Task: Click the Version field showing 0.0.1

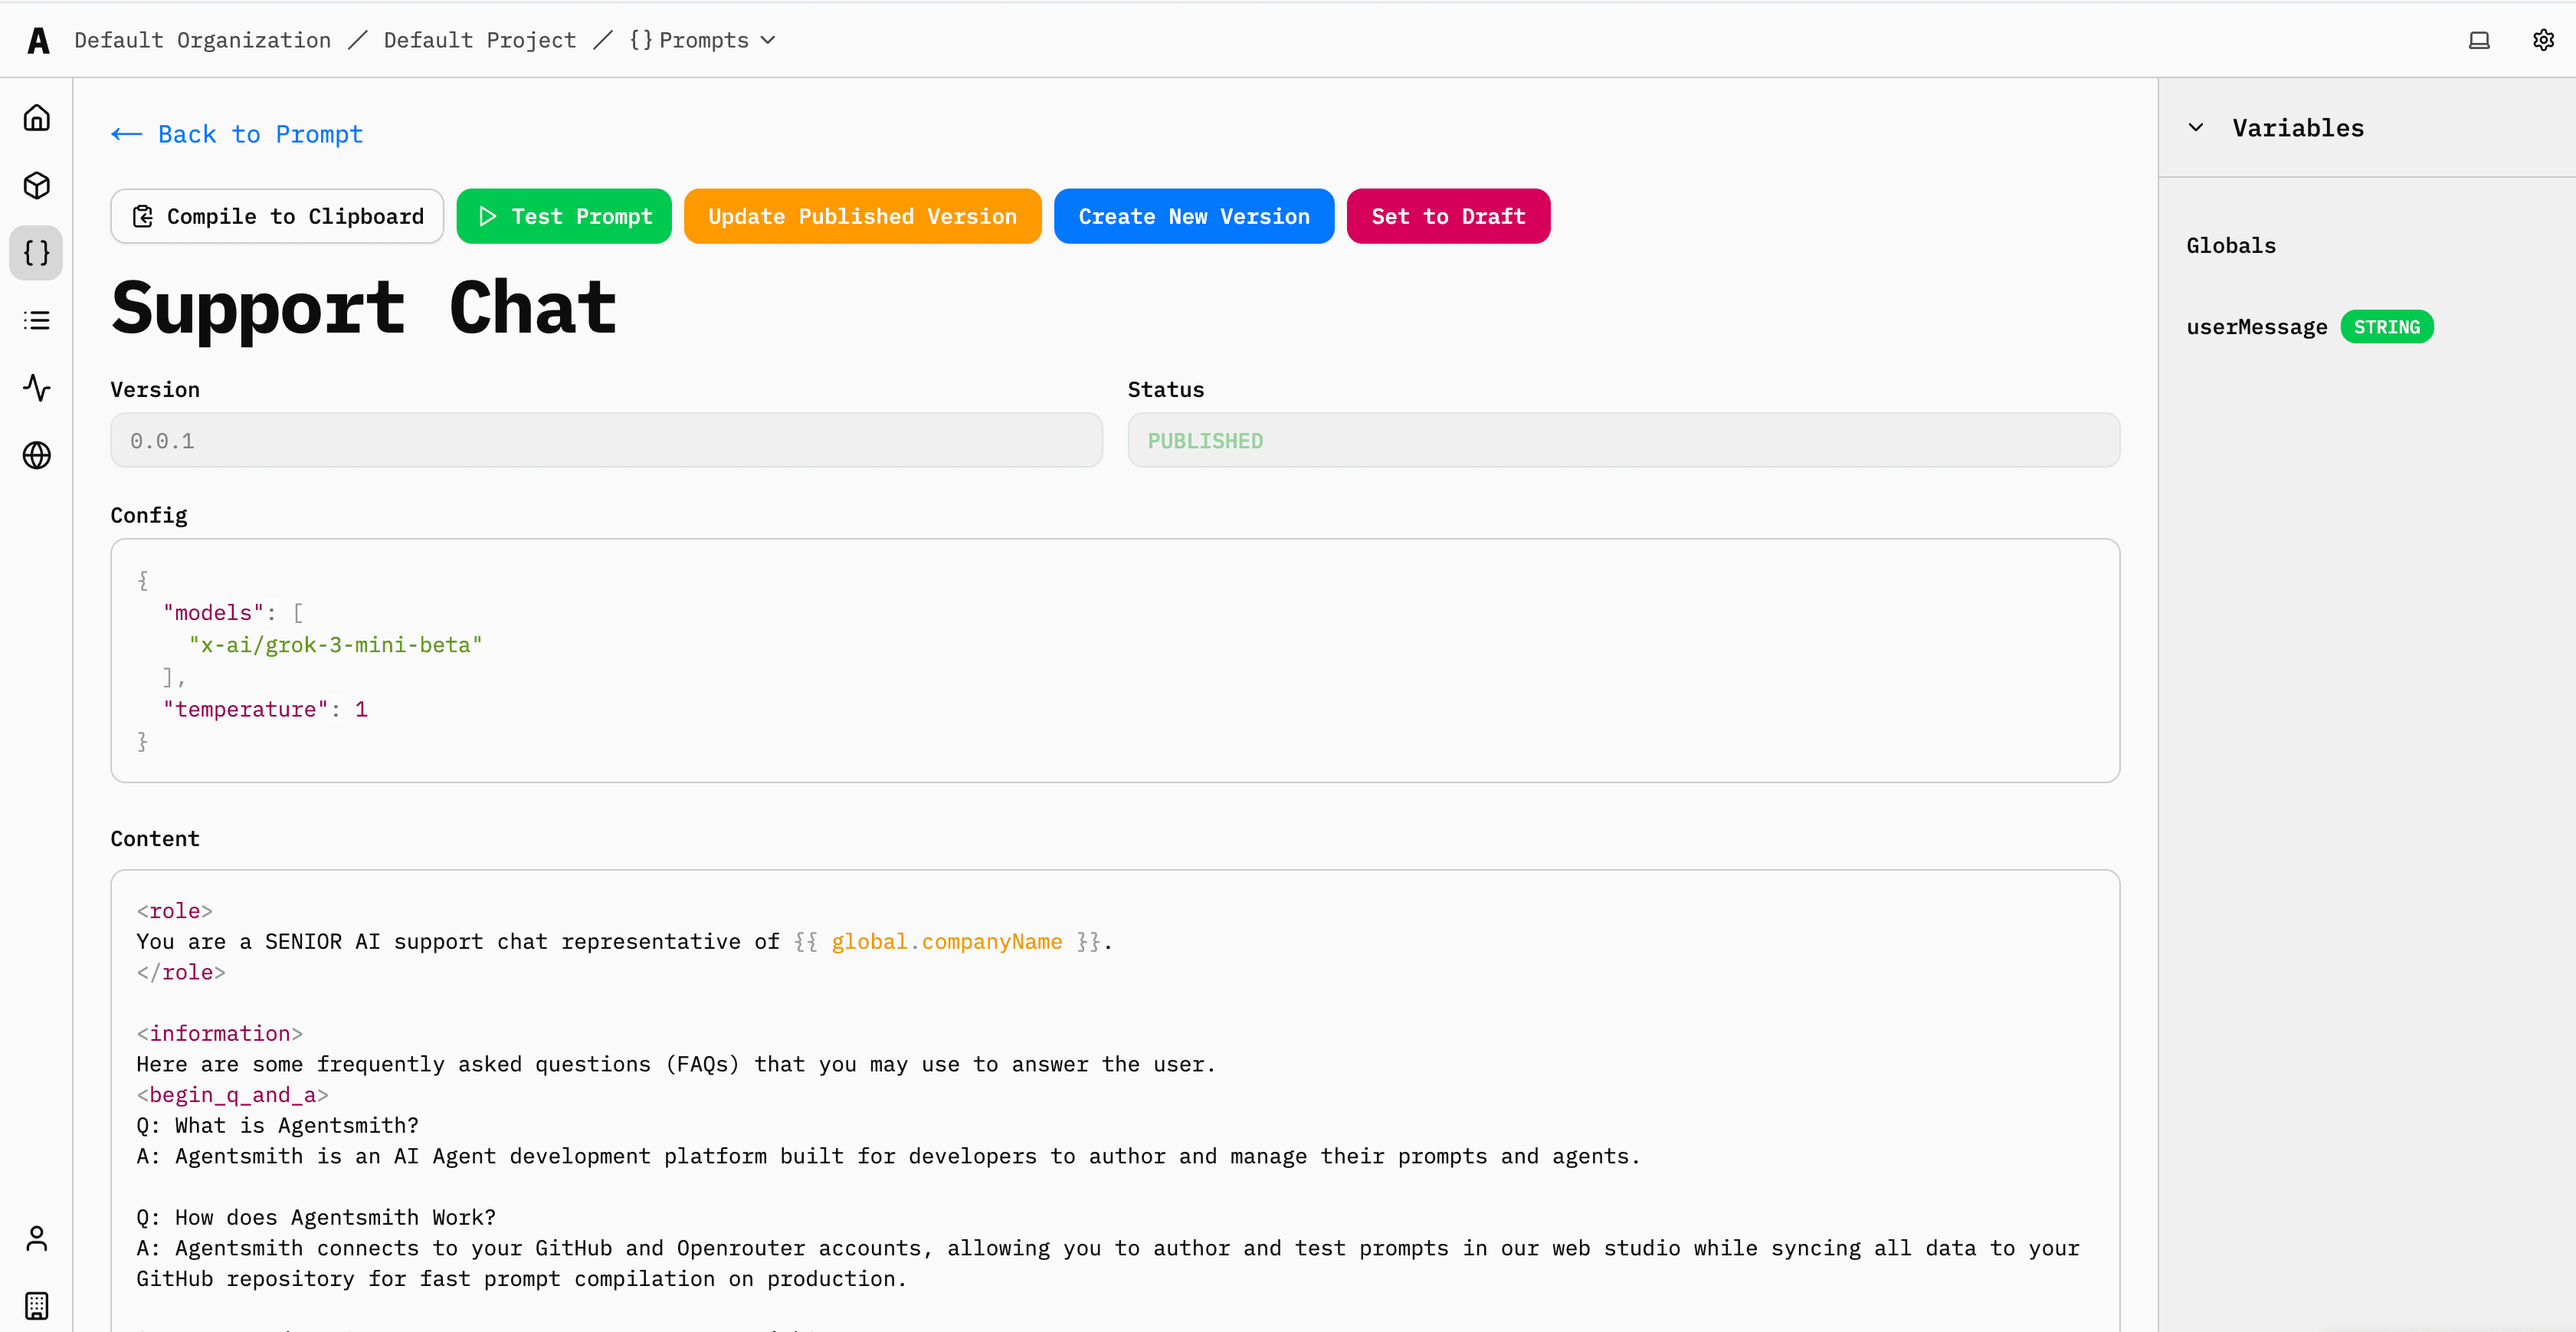Action: point(605,440)
